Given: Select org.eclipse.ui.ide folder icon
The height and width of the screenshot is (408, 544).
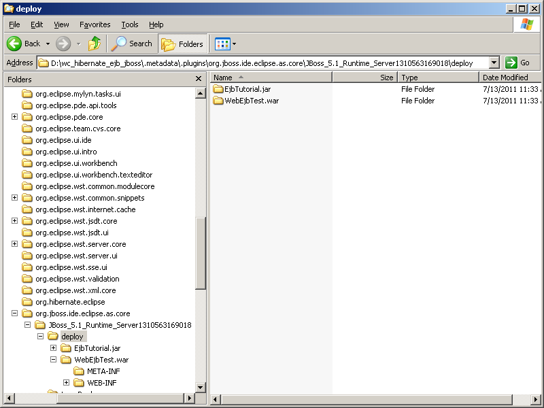Looking at the screenshot, I should pyautogui.click(x=27, y=140).
